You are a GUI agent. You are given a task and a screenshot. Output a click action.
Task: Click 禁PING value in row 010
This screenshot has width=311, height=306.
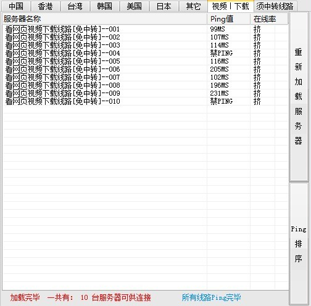point(222,101)
